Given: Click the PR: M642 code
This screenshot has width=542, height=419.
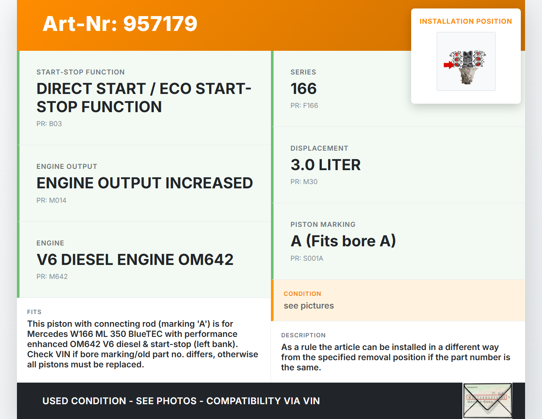Looking at the screenshot, I should (x=52, y=277).
